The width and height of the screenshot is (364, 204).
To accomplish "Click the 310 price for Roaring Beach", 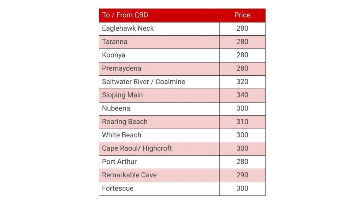I will (x=242, y=122).
